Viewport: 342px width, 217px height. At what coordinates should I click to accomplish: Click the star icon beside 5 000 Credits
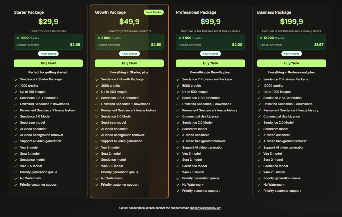tap(180, 38)
